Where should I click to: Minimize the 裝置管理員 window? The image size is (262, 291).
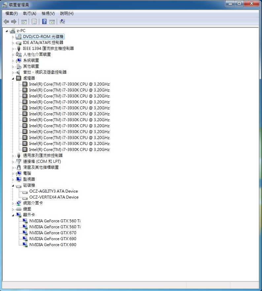(x=230, y=4)
